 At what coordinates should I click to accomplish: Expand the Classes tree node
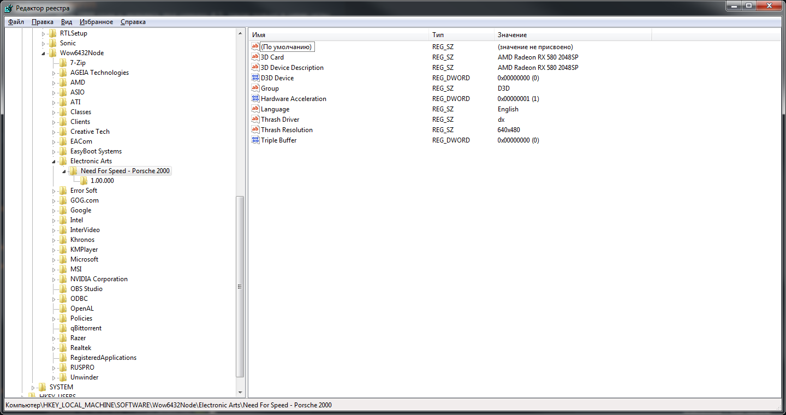point(54,112)
